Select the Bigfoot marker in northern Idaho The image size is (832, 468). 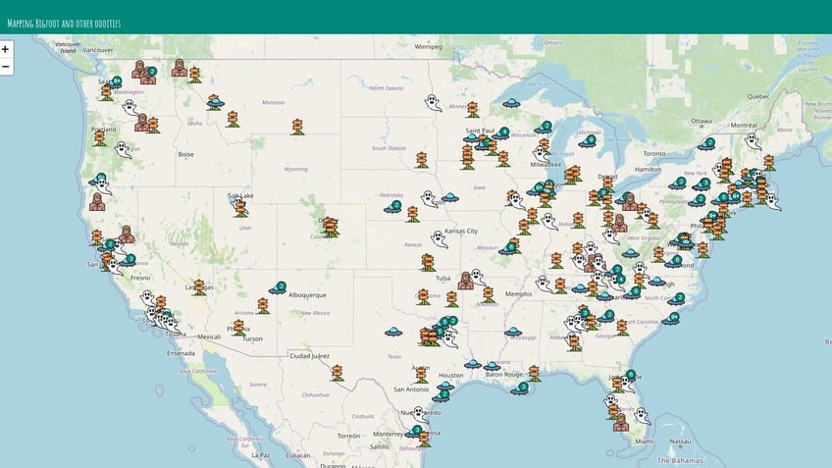179,68
